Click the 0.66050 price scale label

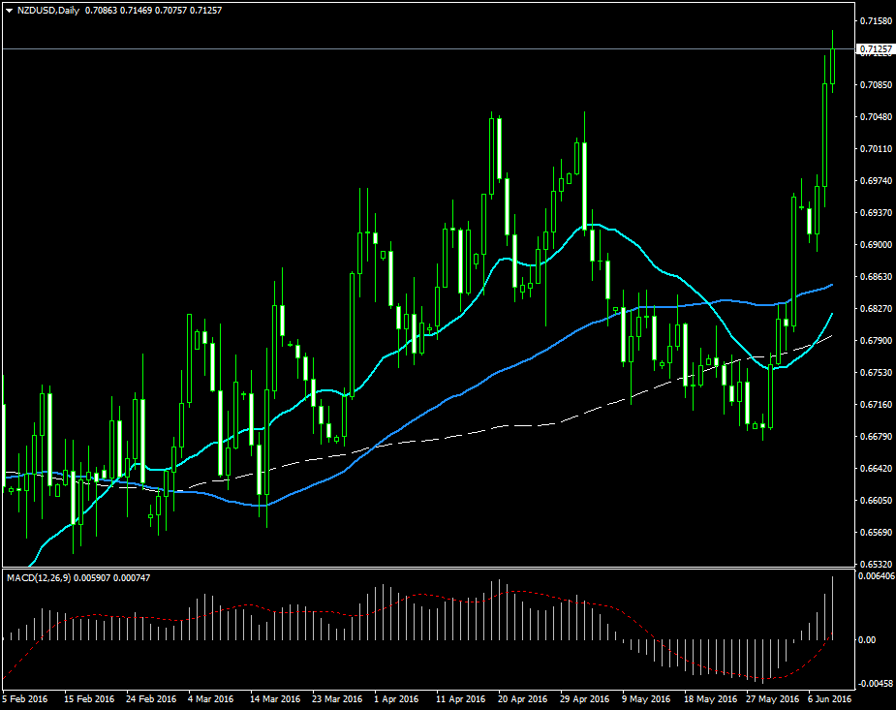[875, 500]
